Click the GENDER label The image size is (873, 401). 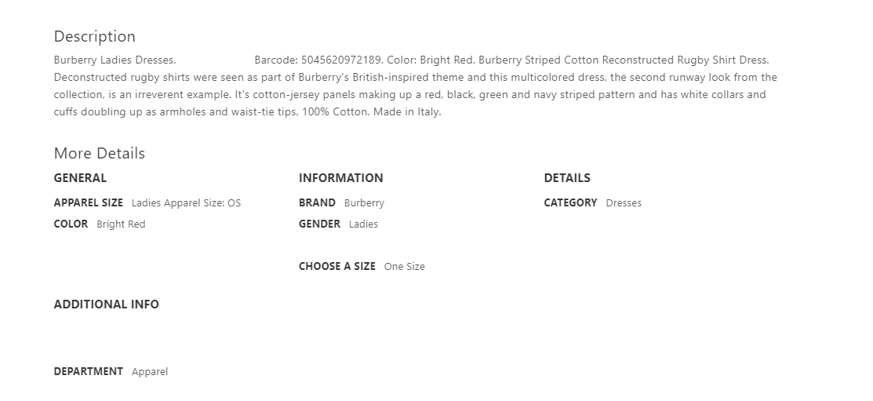tap(319, 224)
